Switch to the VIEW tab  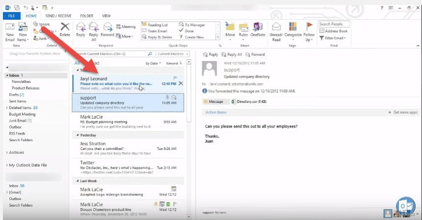[x=106, y=16]
